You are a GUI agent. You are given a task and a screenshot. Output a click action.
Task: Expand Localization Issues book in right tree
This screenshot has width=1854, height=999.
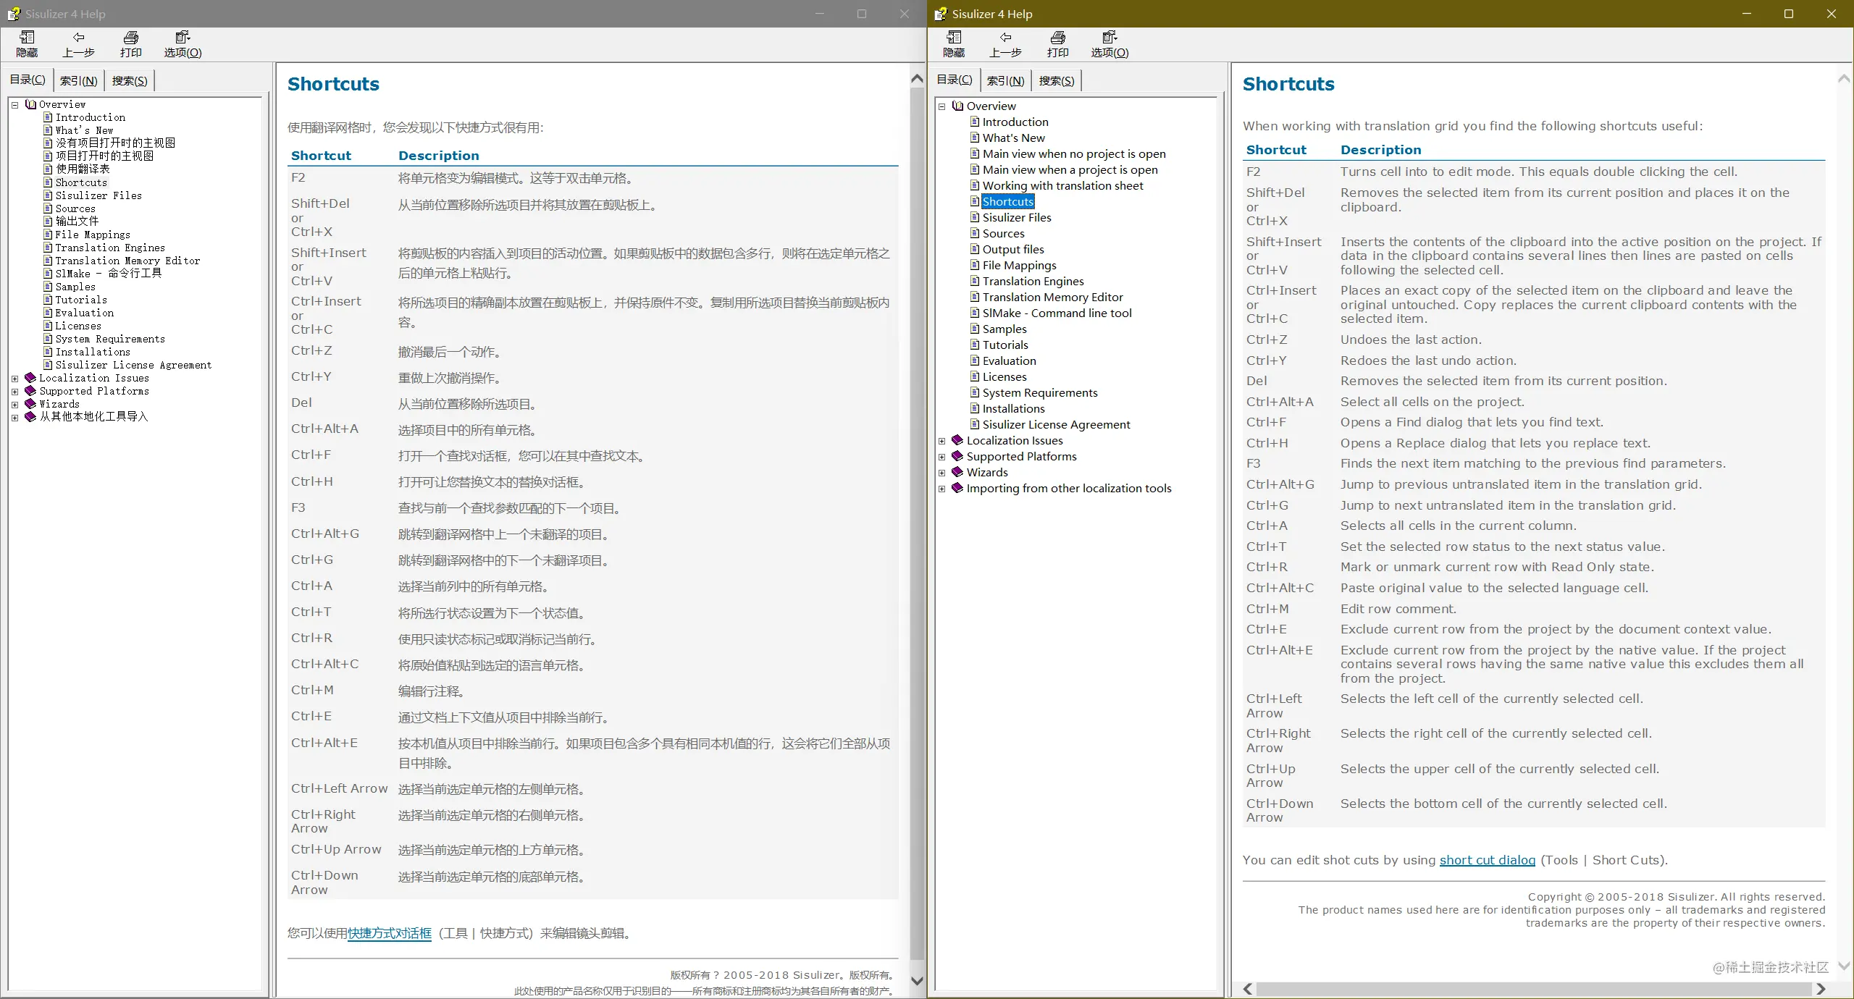942,441
